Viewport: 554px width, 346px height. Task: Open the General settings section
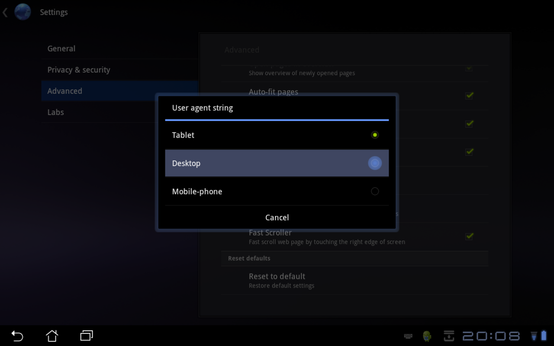tap(61, 48)
